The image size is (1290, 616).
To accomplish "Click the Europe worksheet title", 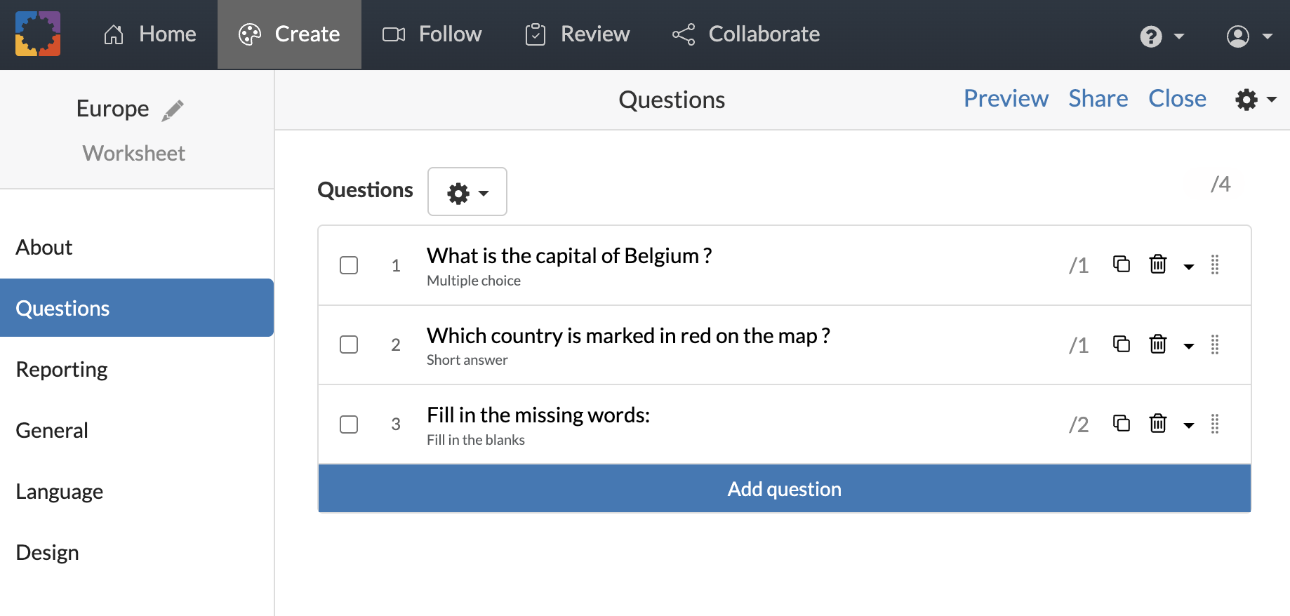I will (112, 109).
